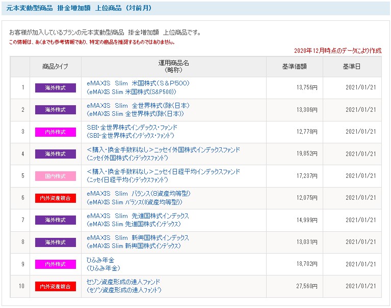
Task: Click the price 12,075円
Action: 307,198
